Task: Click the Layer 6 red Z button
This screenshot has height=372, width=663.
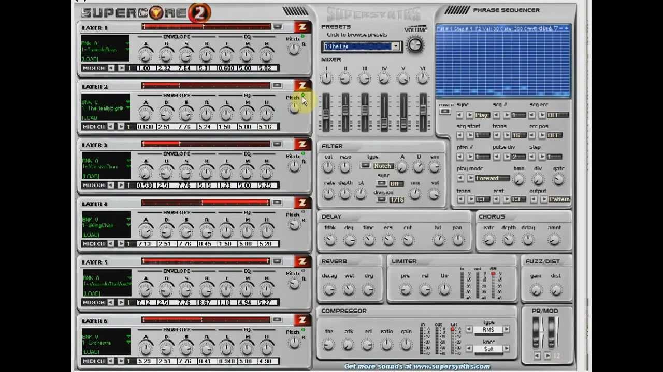Action: coord(302,320)
